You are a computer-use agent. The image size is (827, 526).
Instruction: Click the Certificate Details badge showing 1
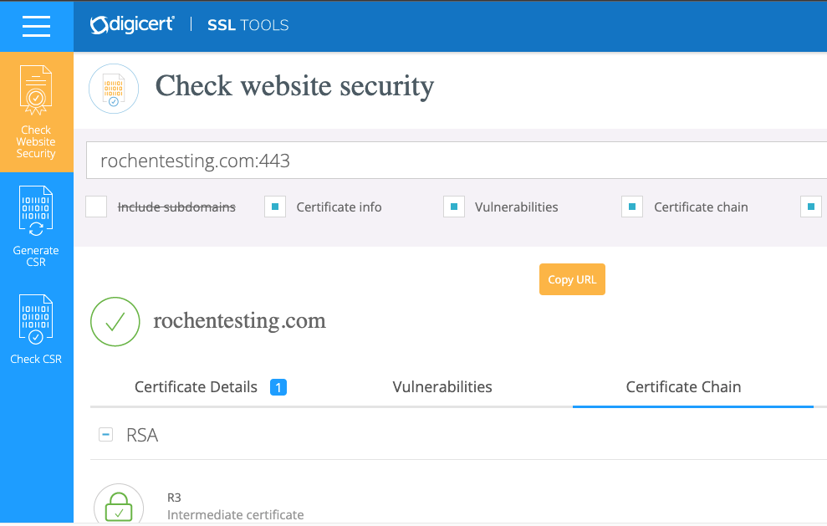tap(278, 387)
